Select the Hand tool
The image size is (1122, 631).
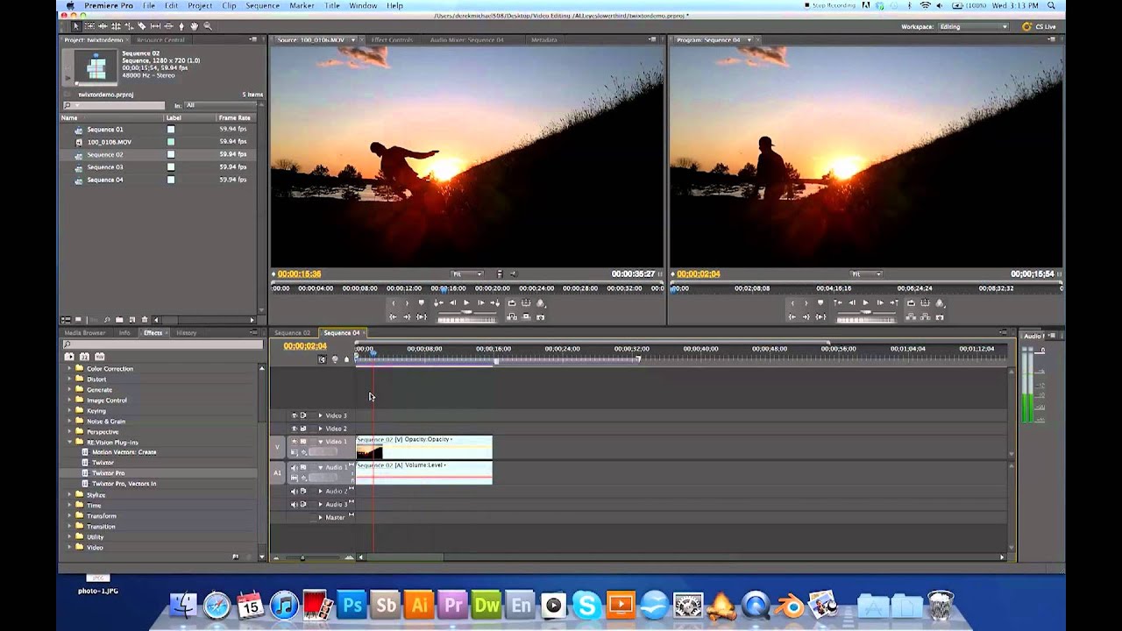194,26
